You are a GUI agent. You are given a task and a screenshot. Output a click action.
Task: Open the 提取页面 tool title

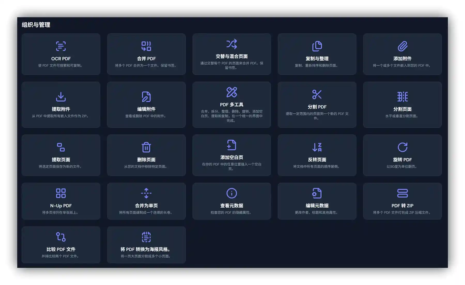(x=61, y=160)
